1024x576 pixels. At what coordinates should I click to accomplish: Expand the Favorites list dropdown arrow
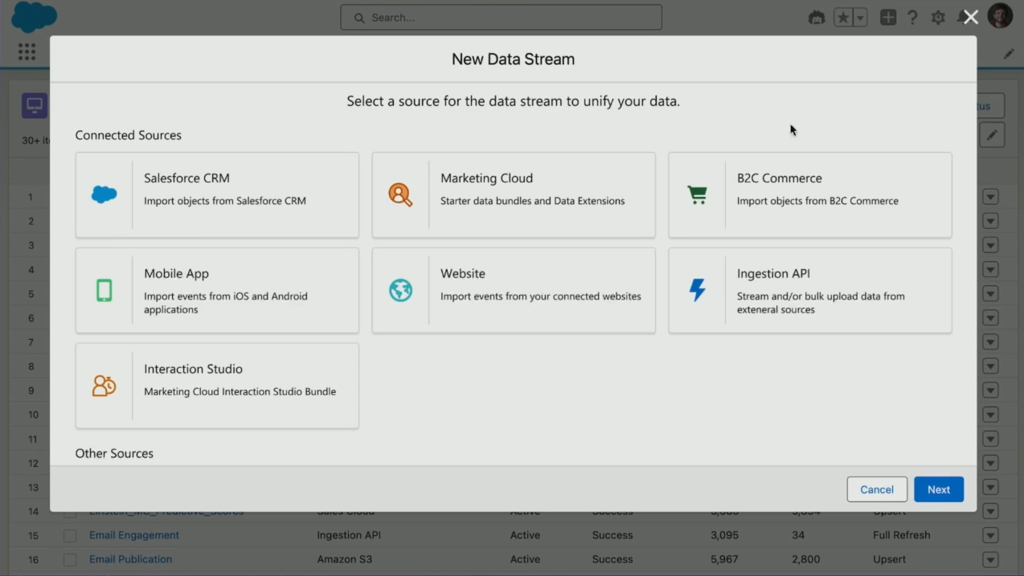860,18
